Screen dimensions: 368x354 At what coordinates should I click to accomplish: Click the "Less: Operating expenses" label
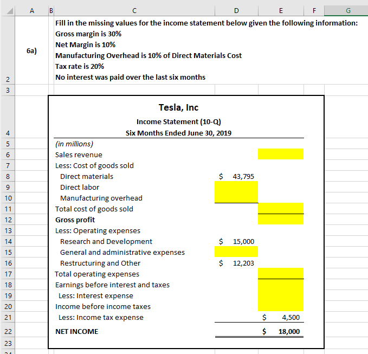tap(98, 230)
